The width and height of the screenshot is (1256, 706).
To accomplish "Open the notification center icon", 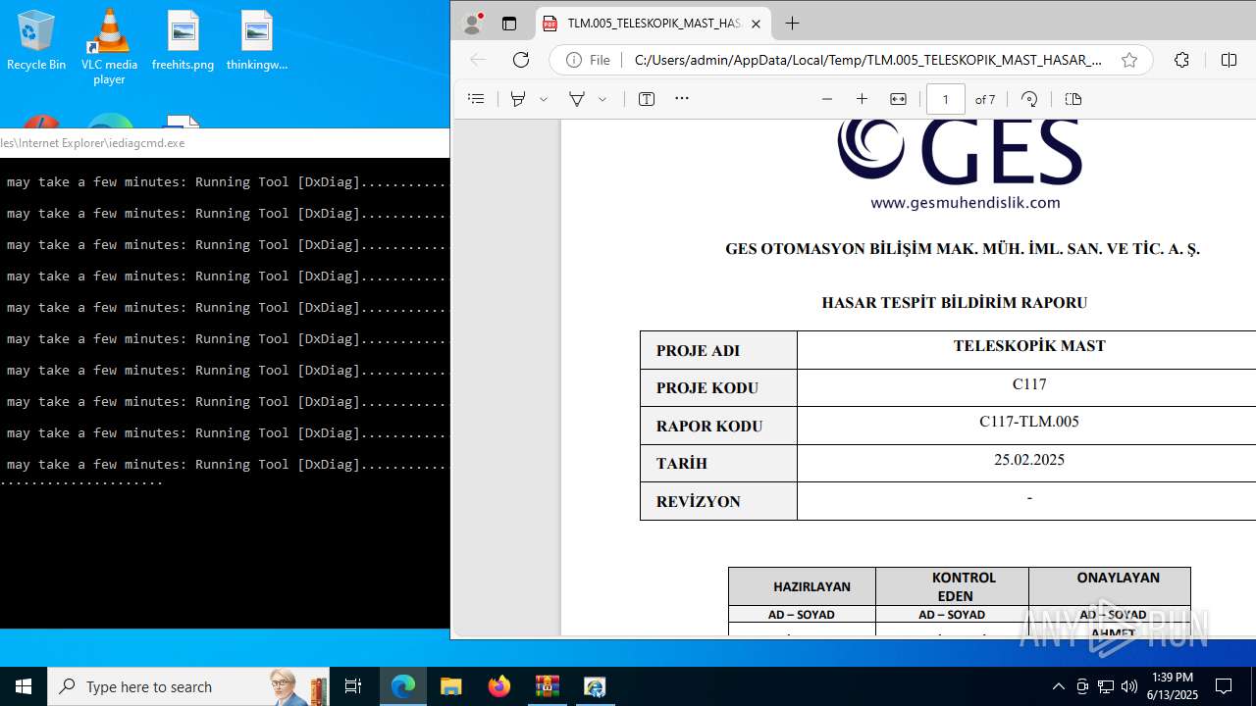I will click(1224, 686).
